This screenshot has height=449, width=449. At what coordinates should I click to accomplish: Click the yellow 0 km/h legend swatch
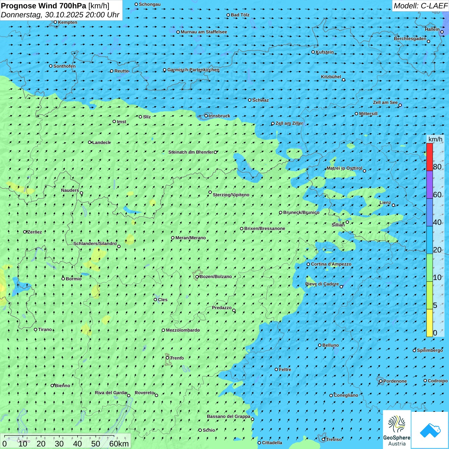click(429, 323)
